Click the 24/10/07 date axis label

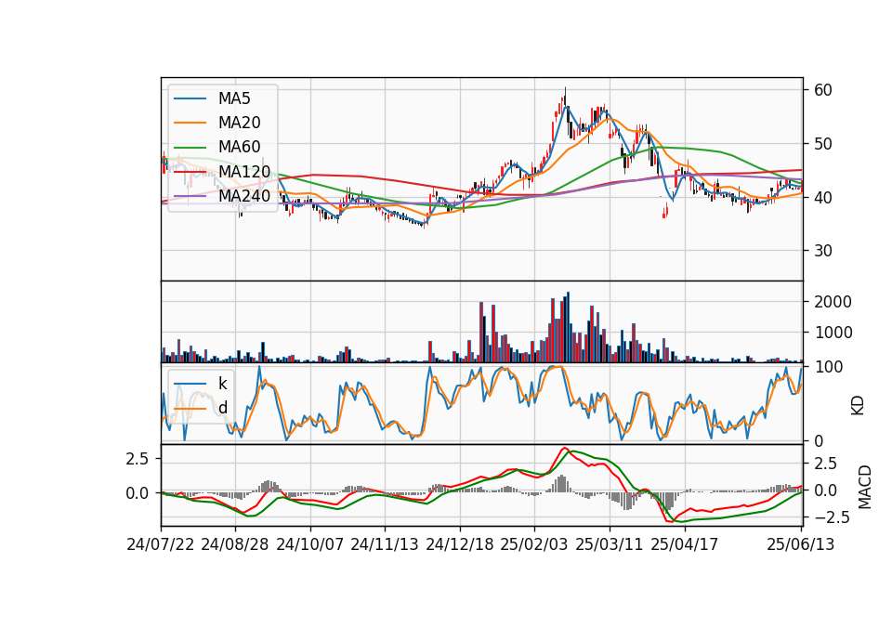tap(310, 544)
